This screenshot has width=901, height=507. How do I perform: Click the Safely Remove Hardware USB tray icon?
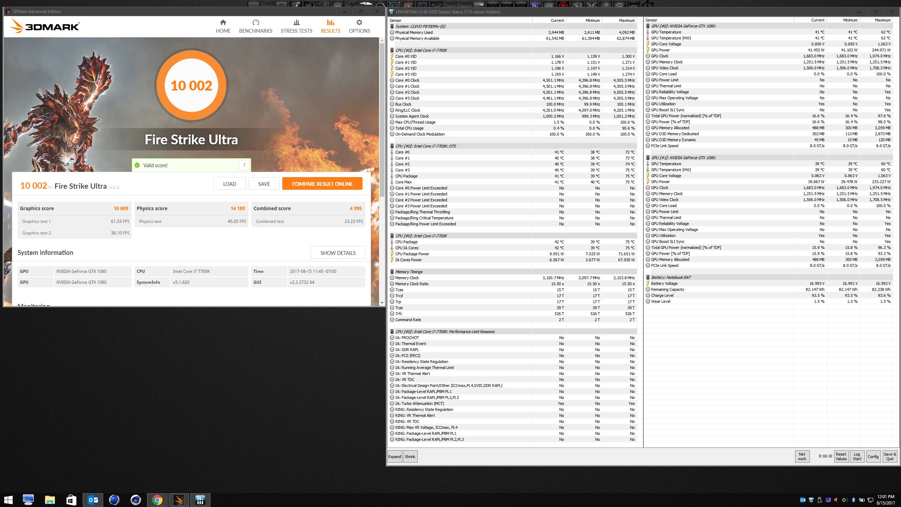(819, 500)
